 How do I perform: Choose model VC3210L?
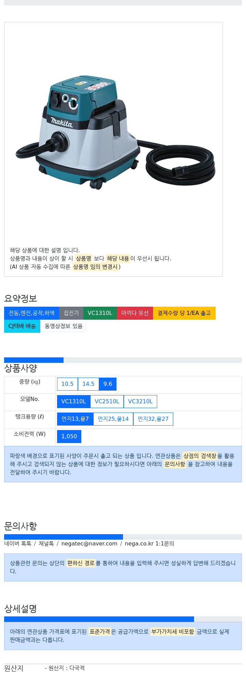pyautogui.click(x=140, y=401)
